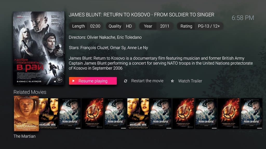Click the Year 2011 badge

pos(156,26)
